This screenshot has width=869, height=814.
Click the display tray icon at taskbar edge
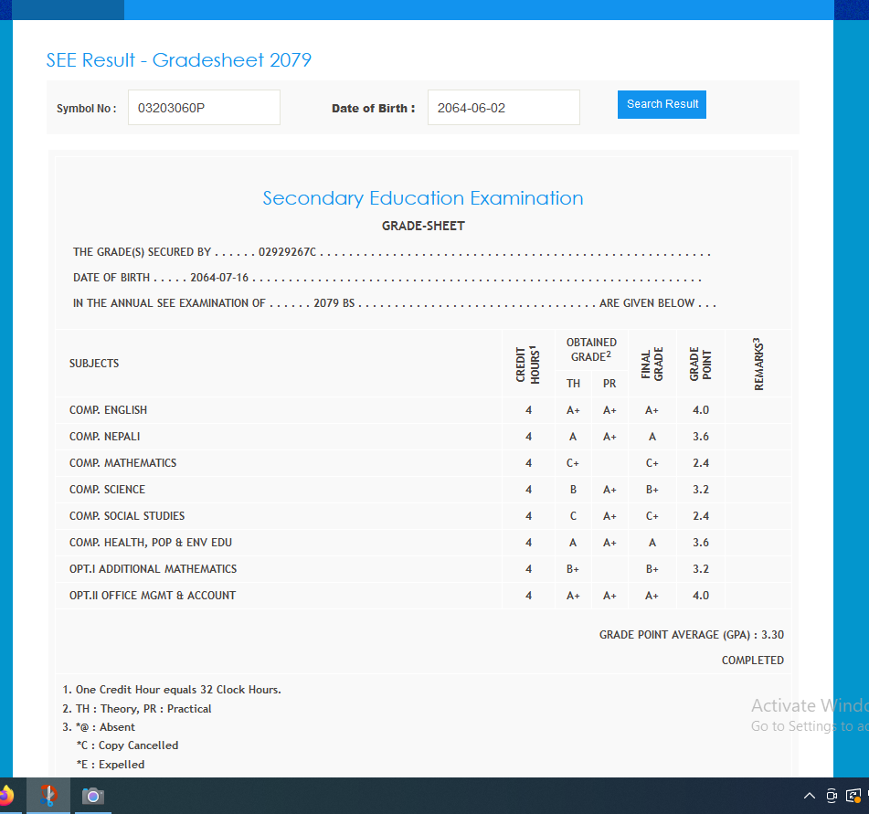pyautogui.click(x=853, y=796)
